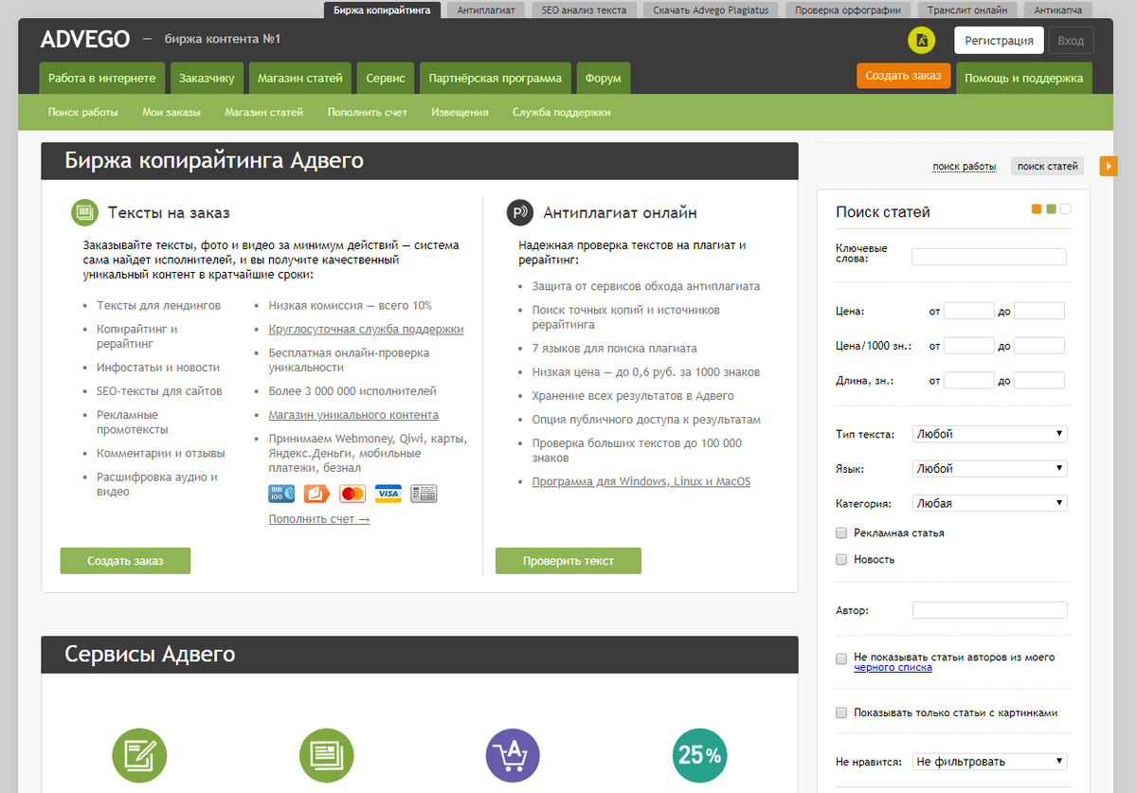1137x793 pixels.
Task: Open 'Пополнить счет' submenu link
Action: (x=368, y=112)
